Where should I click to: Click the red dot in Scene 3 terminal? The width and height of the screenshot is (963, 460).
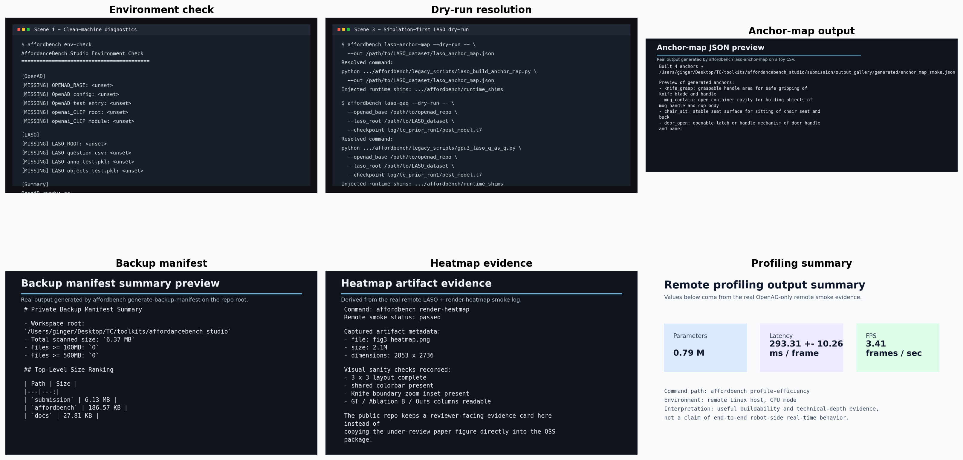(x=339, y=30)
